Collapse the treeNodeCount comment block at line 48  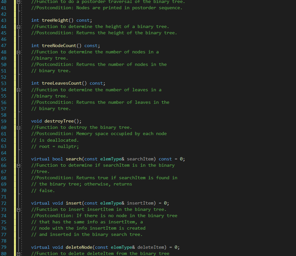pos(19,52)
